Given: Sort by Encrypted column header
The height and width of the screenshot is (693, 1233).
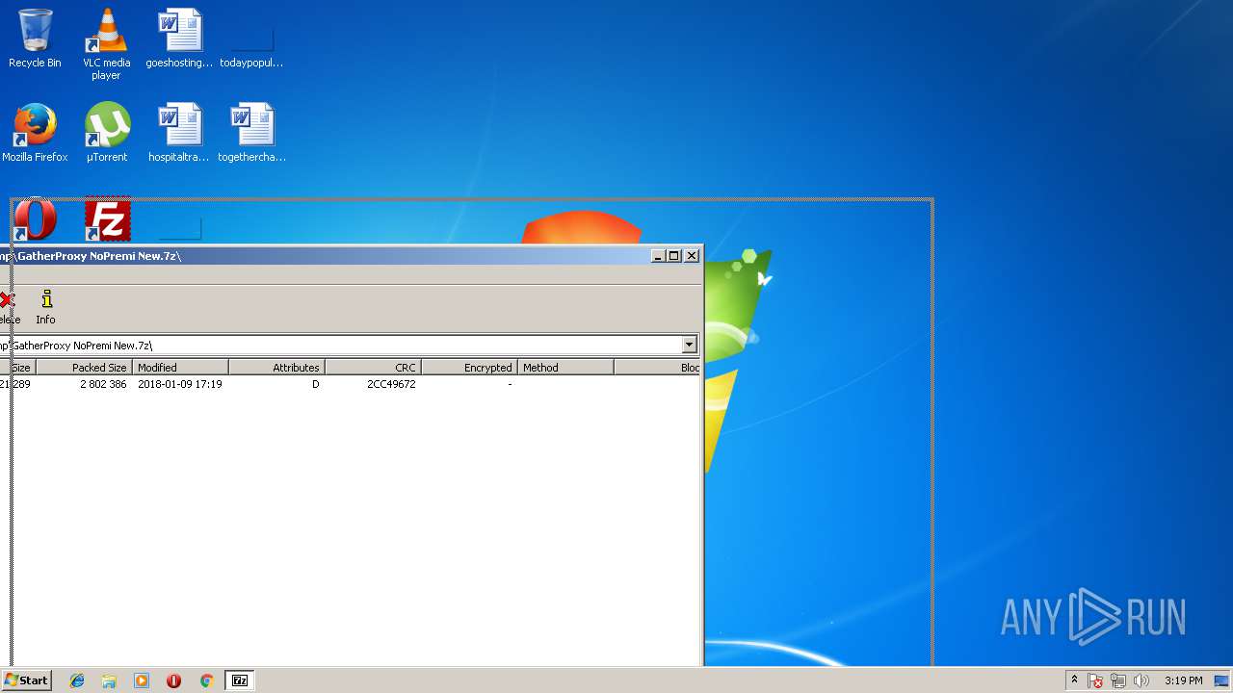Looking at the screenshot, I should point(469,368).
